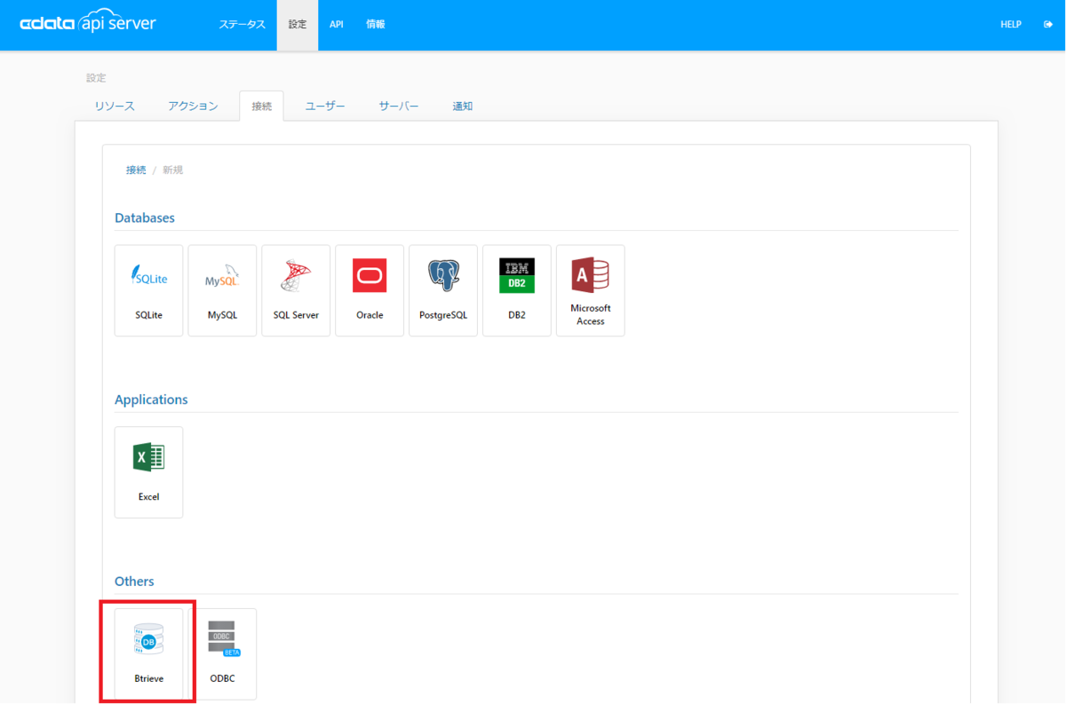Switch to the サーバー tab
The width and height of the screenshot is (1066, 704).
pyautogui.click(x=399, y=106)
